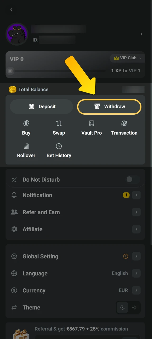This screenshot has height=339, width=152.
Task: Open the VIP Club menu
Action: [127, 58]
